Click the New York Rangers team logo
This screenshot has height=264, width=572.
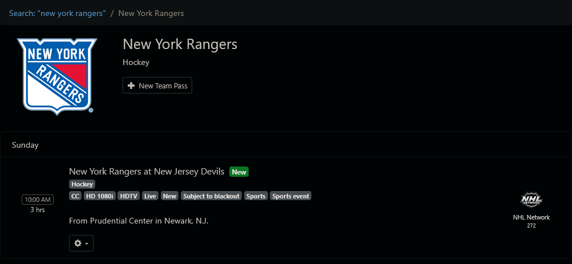pos(57,75)
